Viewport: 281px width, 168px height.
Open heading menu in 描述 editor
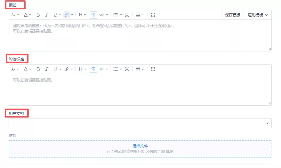tap(82, 15)
